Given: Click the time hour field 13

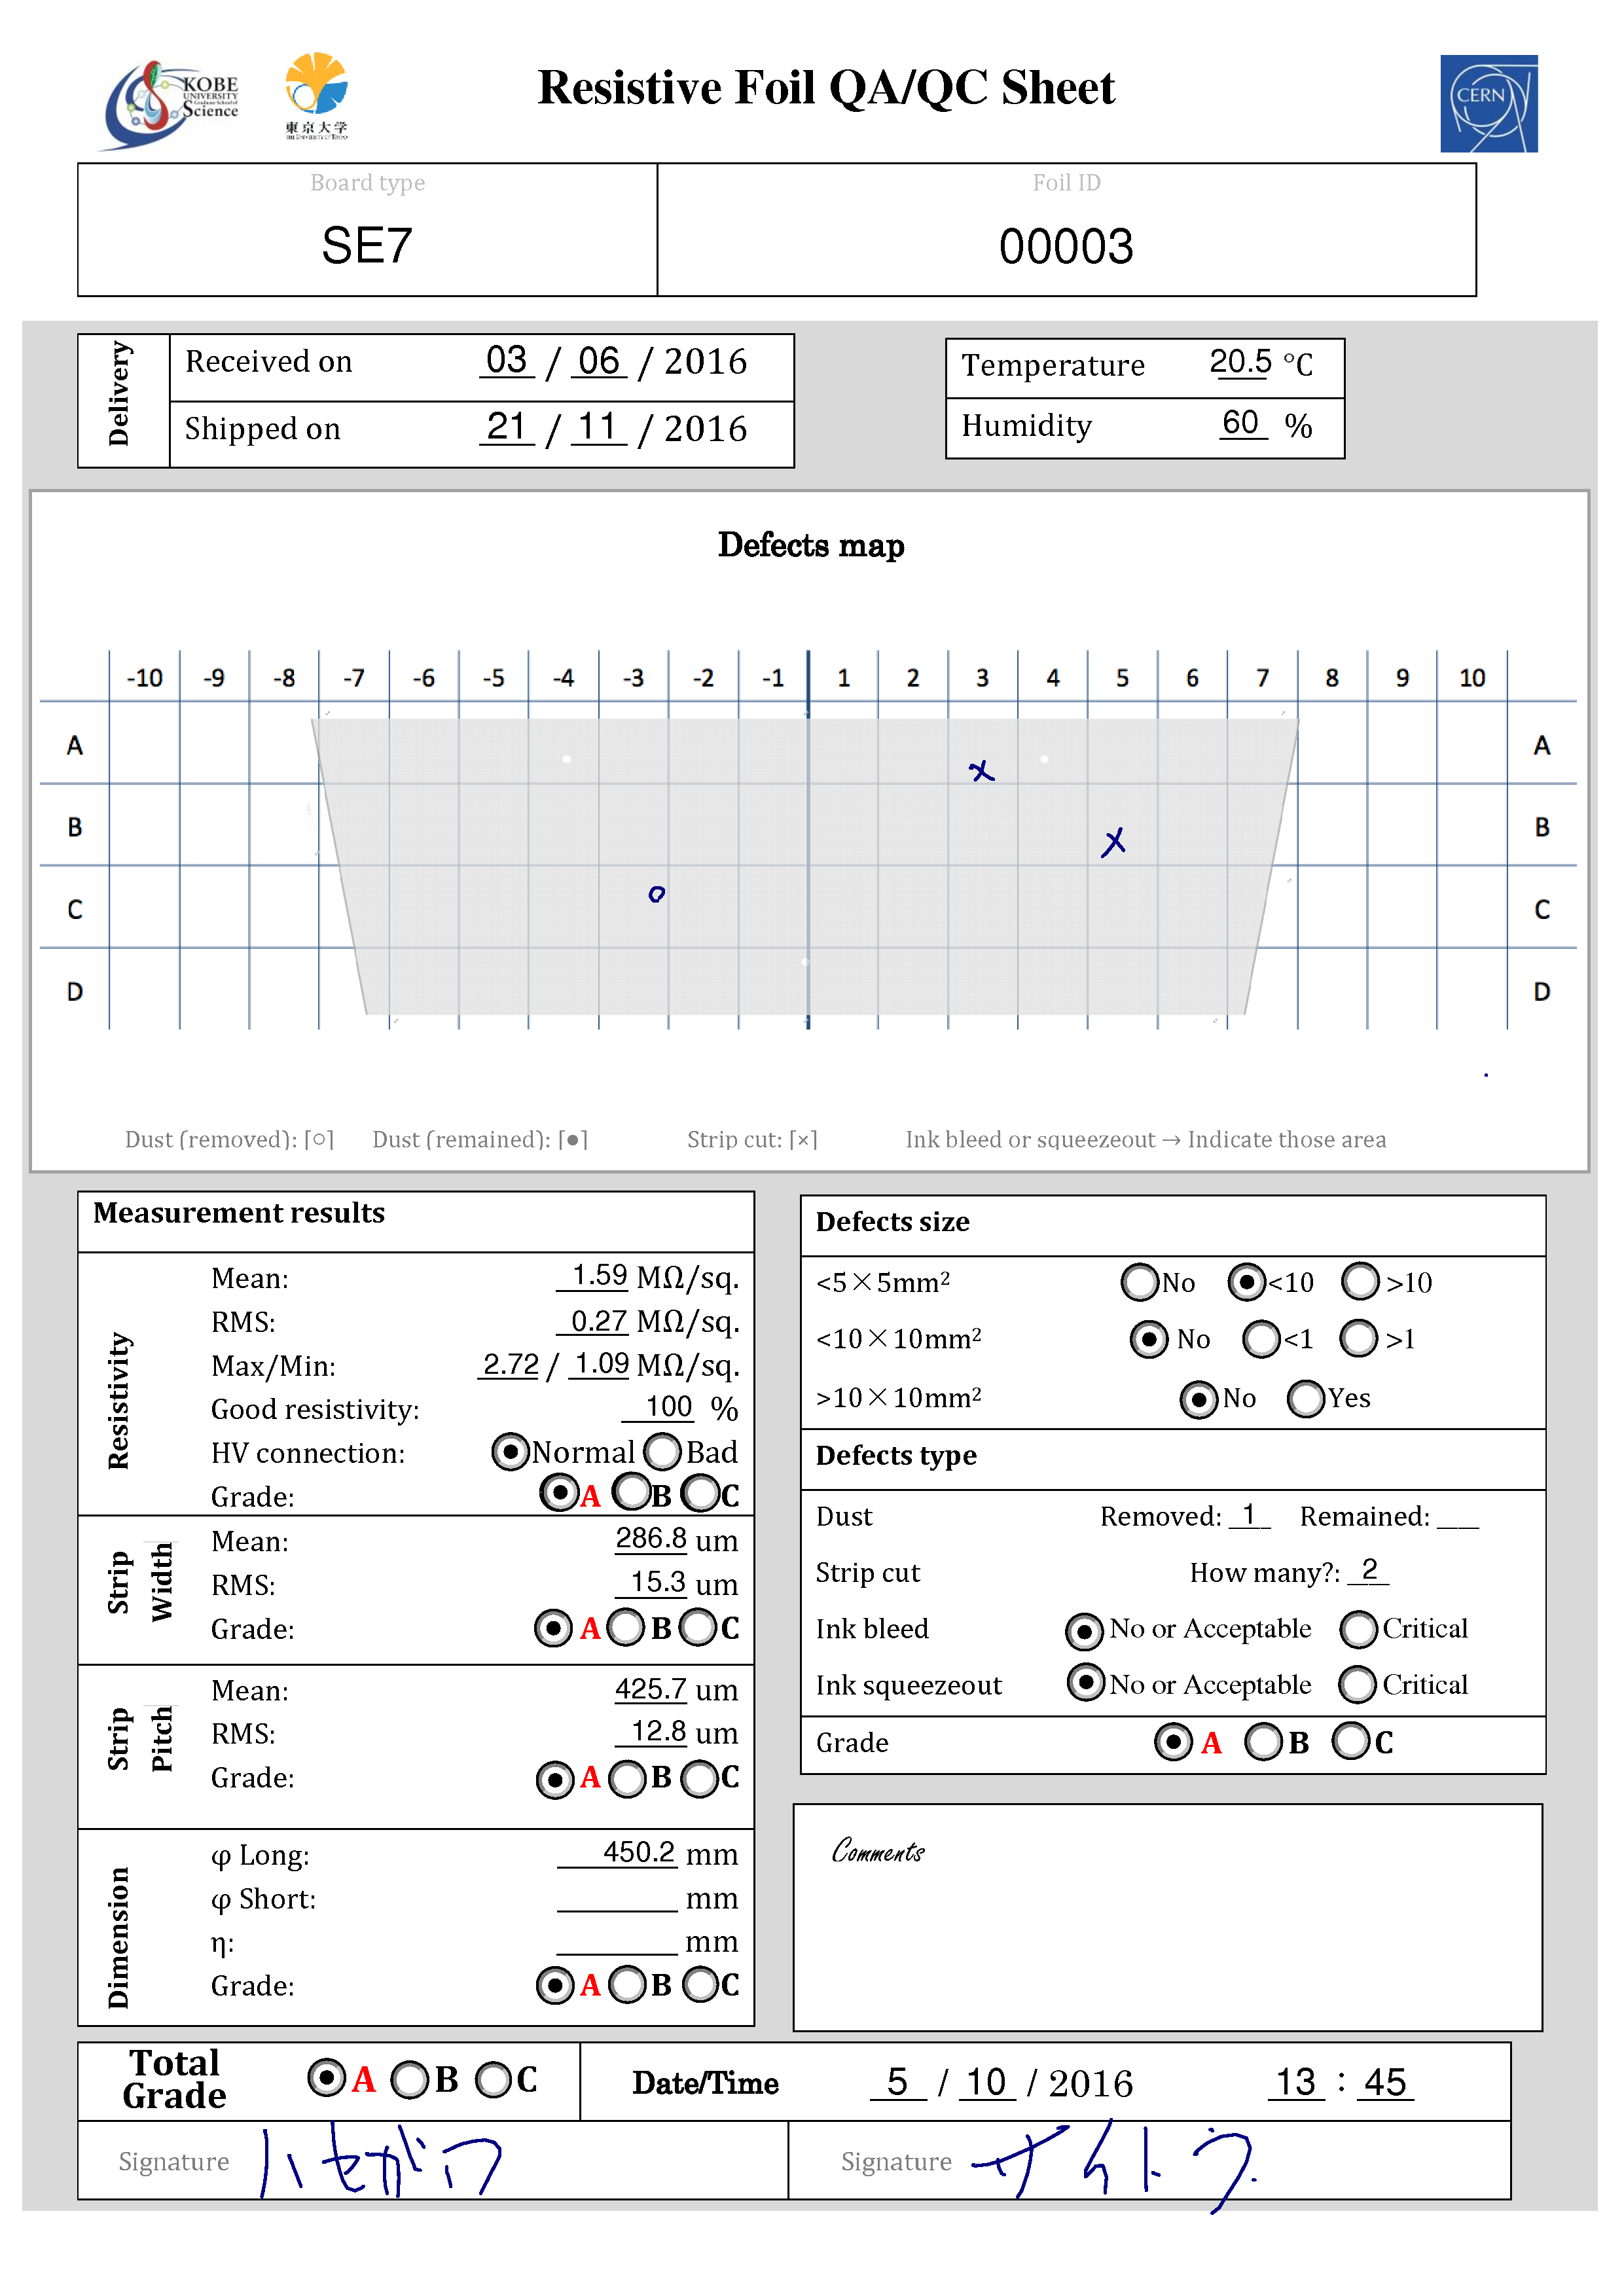Looking at the screenshot, I should pos(1296,2083).
